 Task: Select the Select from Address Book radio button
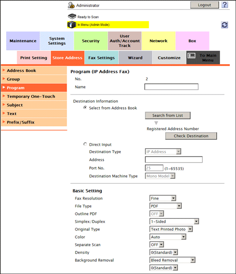(85, 108)
